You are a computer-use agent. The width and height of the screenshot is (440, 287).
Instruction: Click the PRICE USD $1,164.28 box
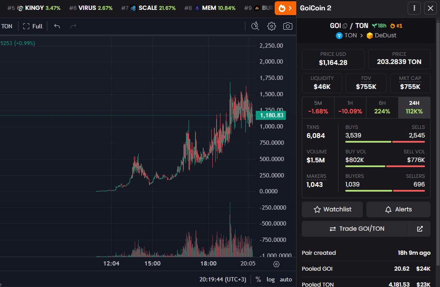tap(333, 59)
